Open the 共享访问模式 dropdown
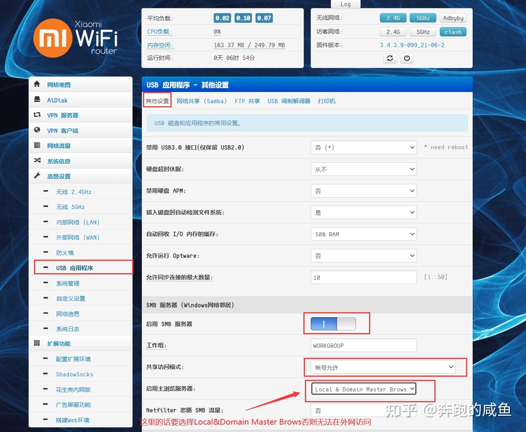The height and width of the screenshot is (432, 526). [383, 367]
